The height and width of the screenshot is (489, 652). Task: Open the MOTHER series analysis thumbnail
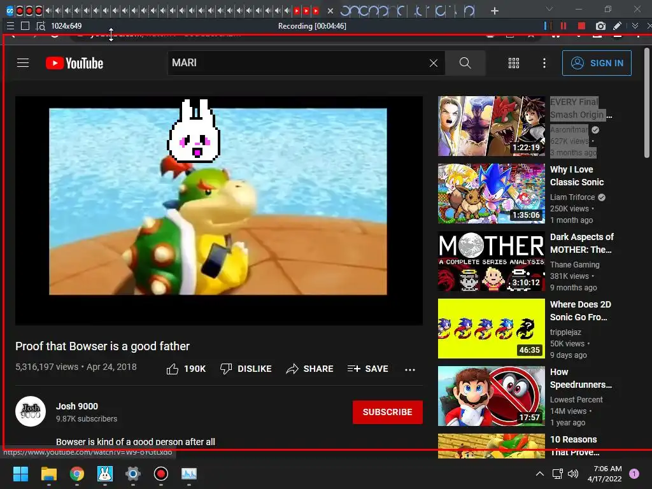(491, 261)
